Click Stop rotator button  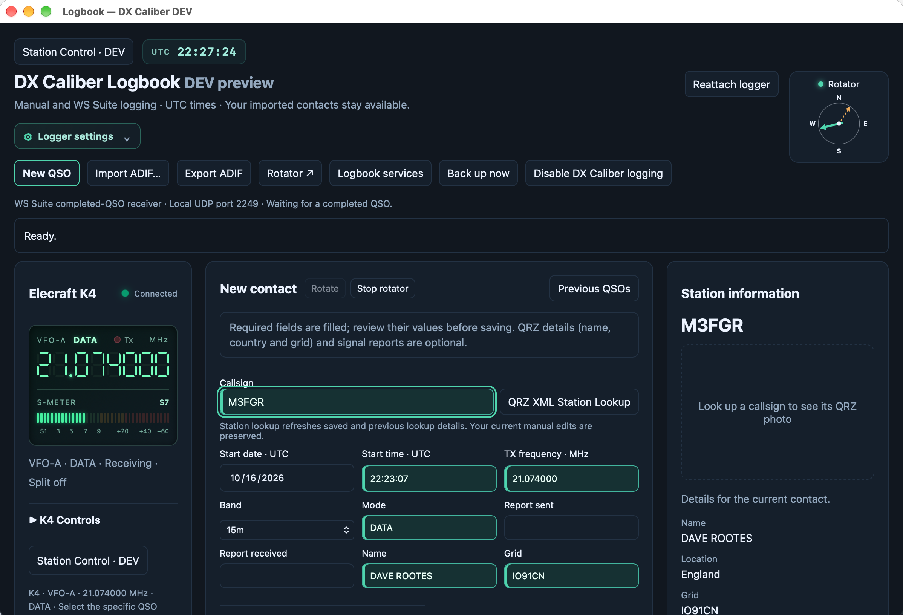[x=382, y=288]
